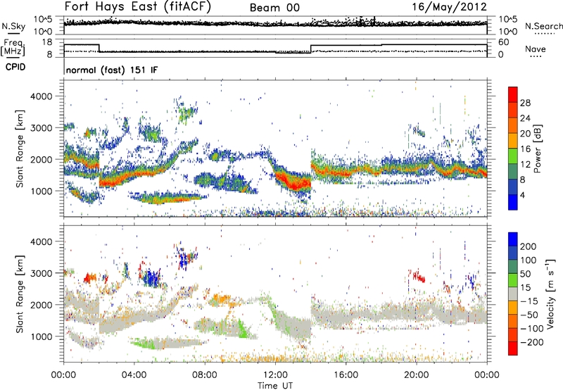Click the "Beam 00" label
The height and width of the screenshot is (390, 563).
click(274, 8)
